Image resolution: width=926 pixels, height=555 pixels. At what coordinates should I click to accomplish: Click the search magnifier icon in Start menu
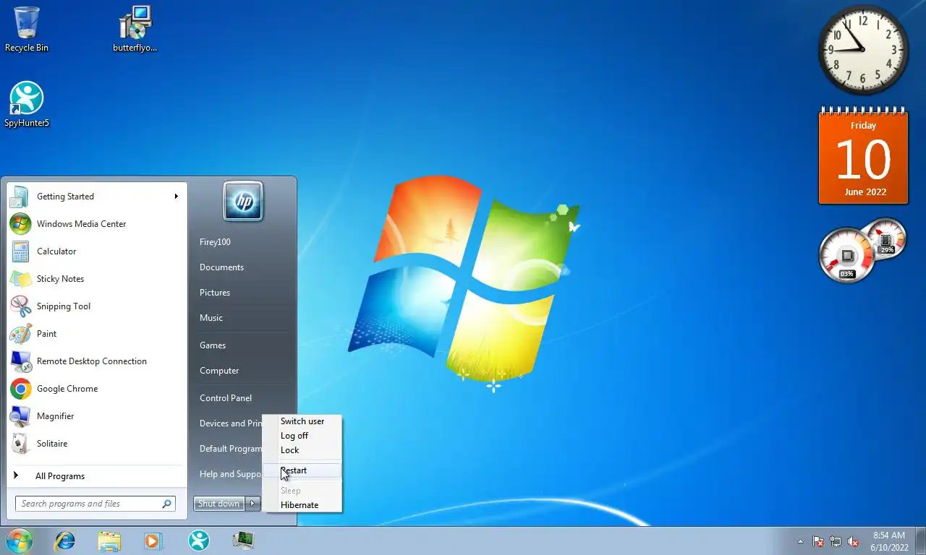click(x=166, y=504)
